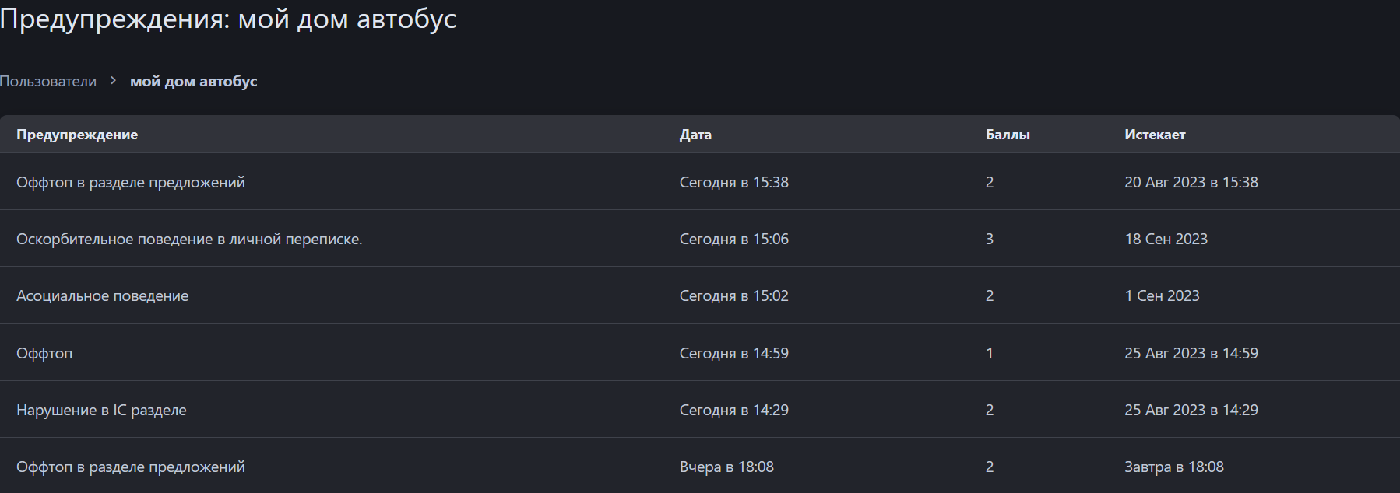Click the breadcrumb chevron separator
The width and height of the screenshot is (1400, 493).
coord(113,81)
